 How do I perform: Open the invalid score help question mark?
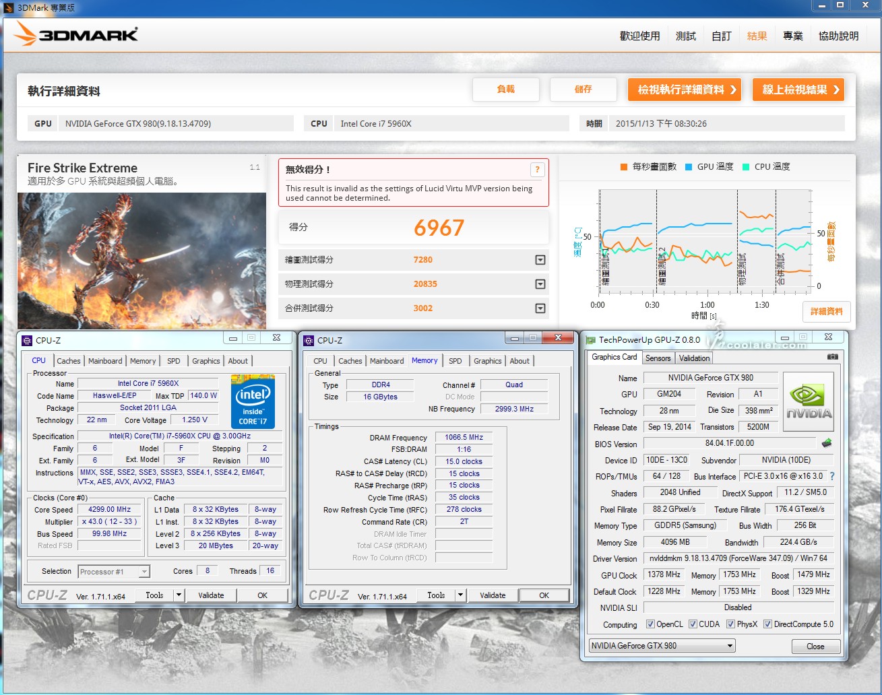[537, 170]
